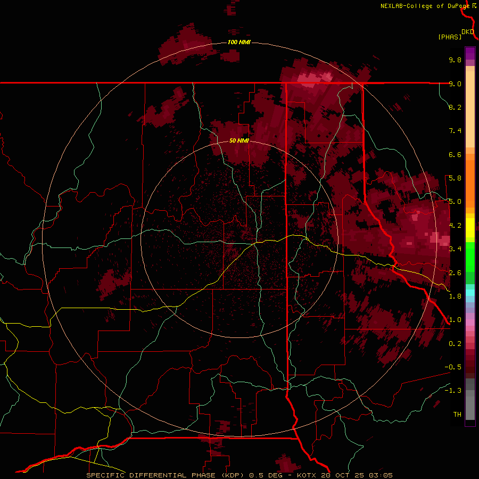Click the KOTX radar site identifier

(x=307, y=475)
